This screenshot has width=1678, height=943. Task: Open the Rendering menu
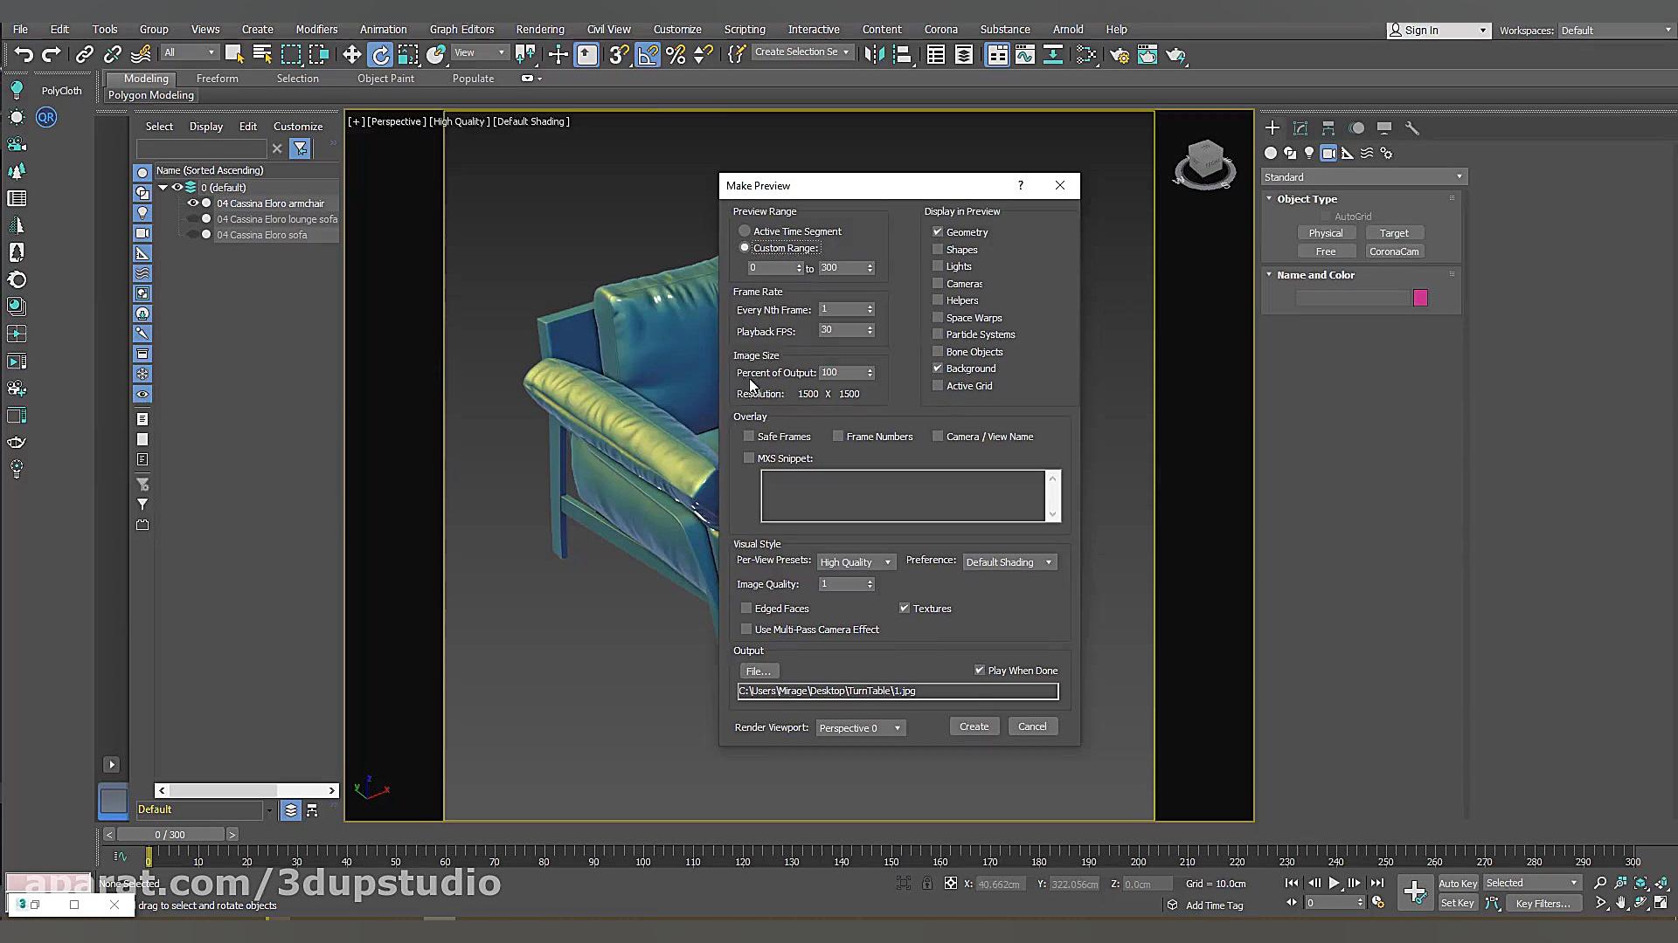point(539,29)
